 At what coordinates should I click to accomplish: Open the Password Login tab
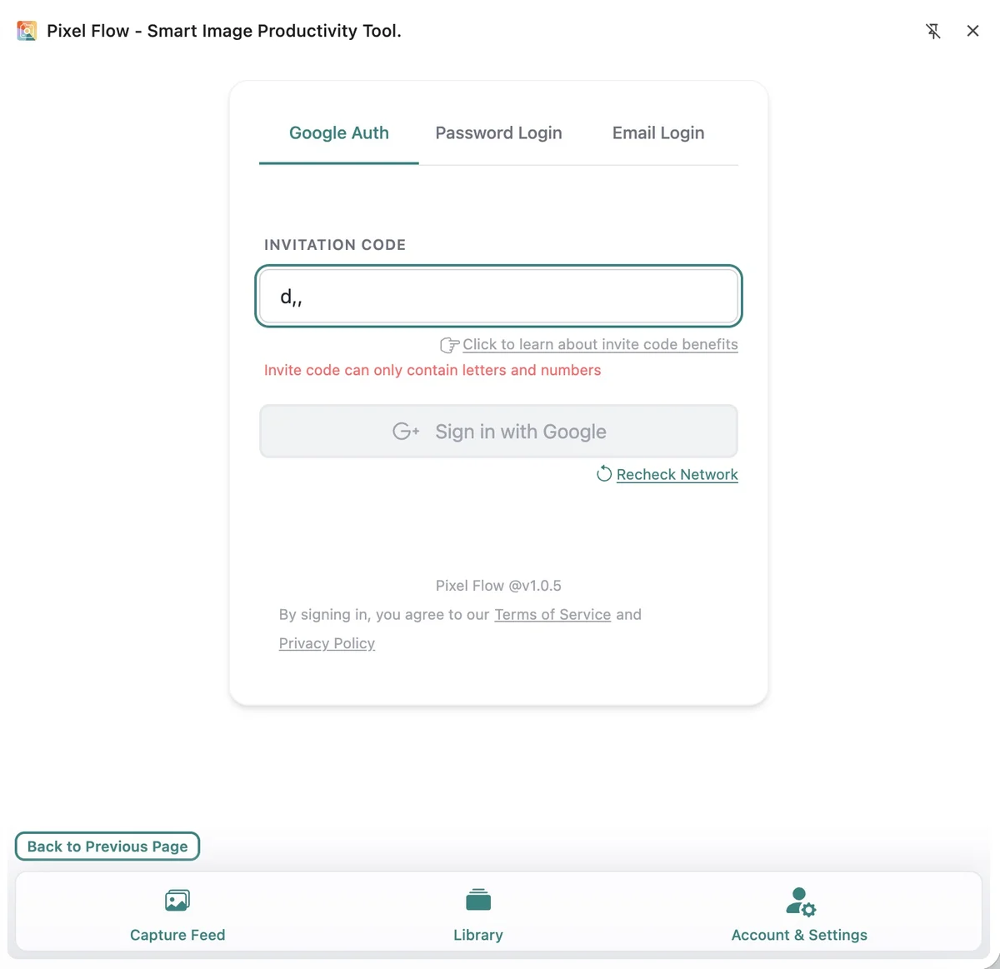click(x=498, y=133)
